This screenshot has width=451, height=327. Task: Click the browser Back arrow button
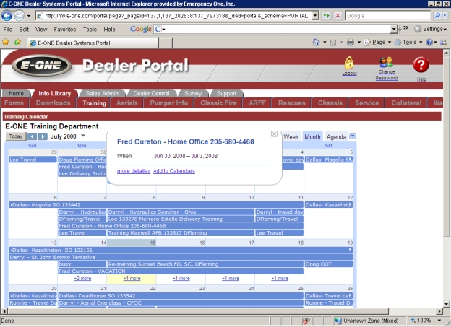(x=7, y=15)
